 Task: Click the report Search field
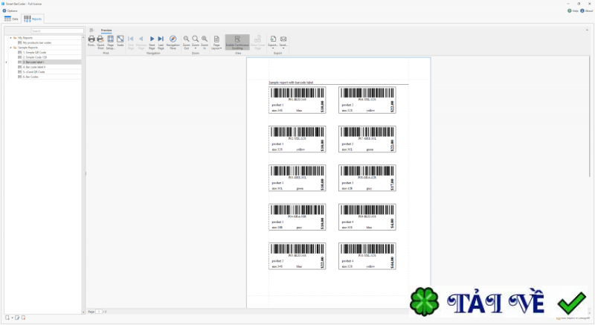click(57, 30)
